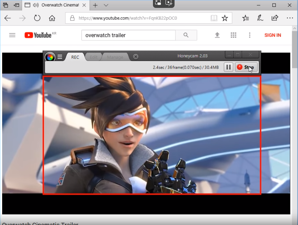Open Edge settings and more menu
The width and height of the screenshot is (298, 225).
click(x=290, y=18)
